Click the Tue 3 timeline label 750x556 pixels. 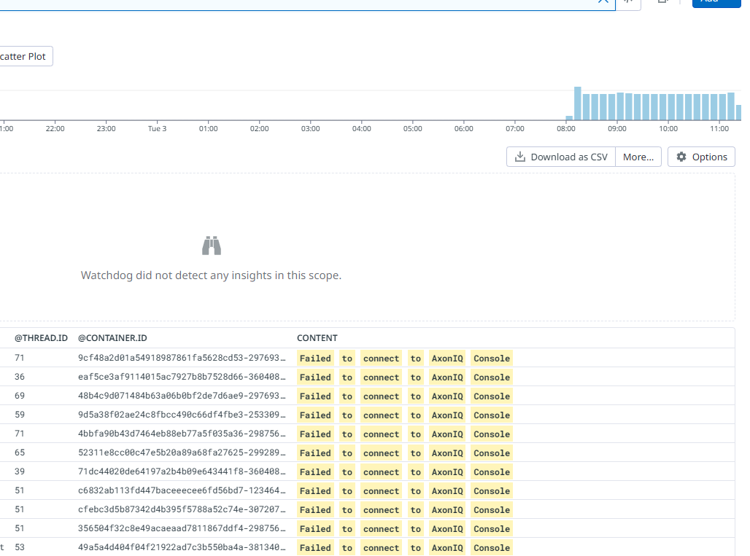click(x=158, y=128)
